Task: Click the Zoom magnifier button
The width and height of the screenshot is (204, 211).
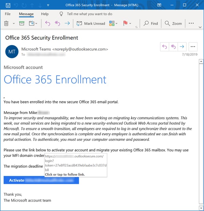Action: (x=173, y=23)
